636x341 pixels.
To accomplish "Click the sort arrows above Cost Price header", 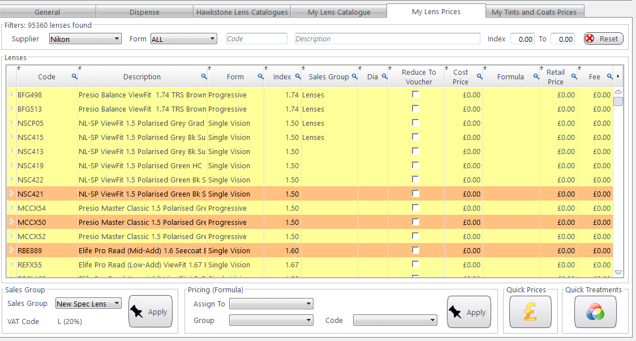I will pyautogui.click(x=447, y=68).
